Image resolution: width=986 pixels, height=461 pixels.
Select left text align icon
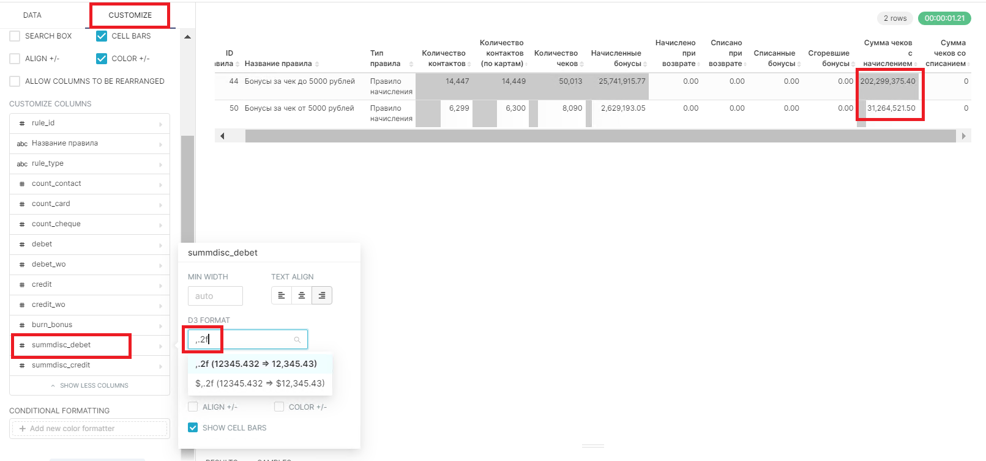pos(282,296)
